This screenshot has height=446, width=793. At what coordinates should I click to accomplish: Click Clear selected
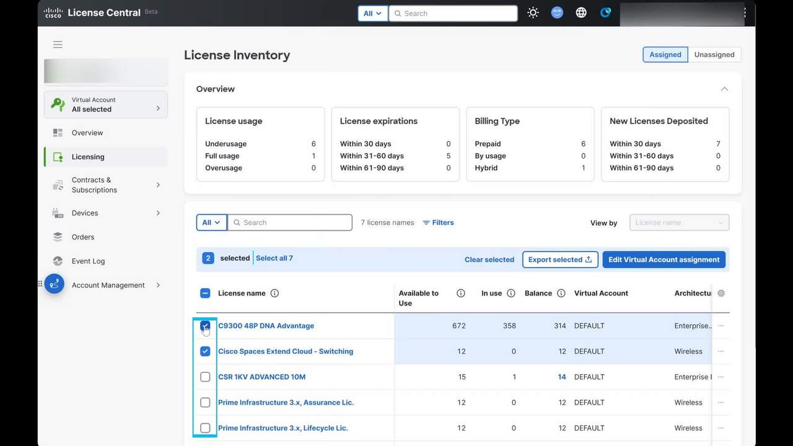click(489, 260)
